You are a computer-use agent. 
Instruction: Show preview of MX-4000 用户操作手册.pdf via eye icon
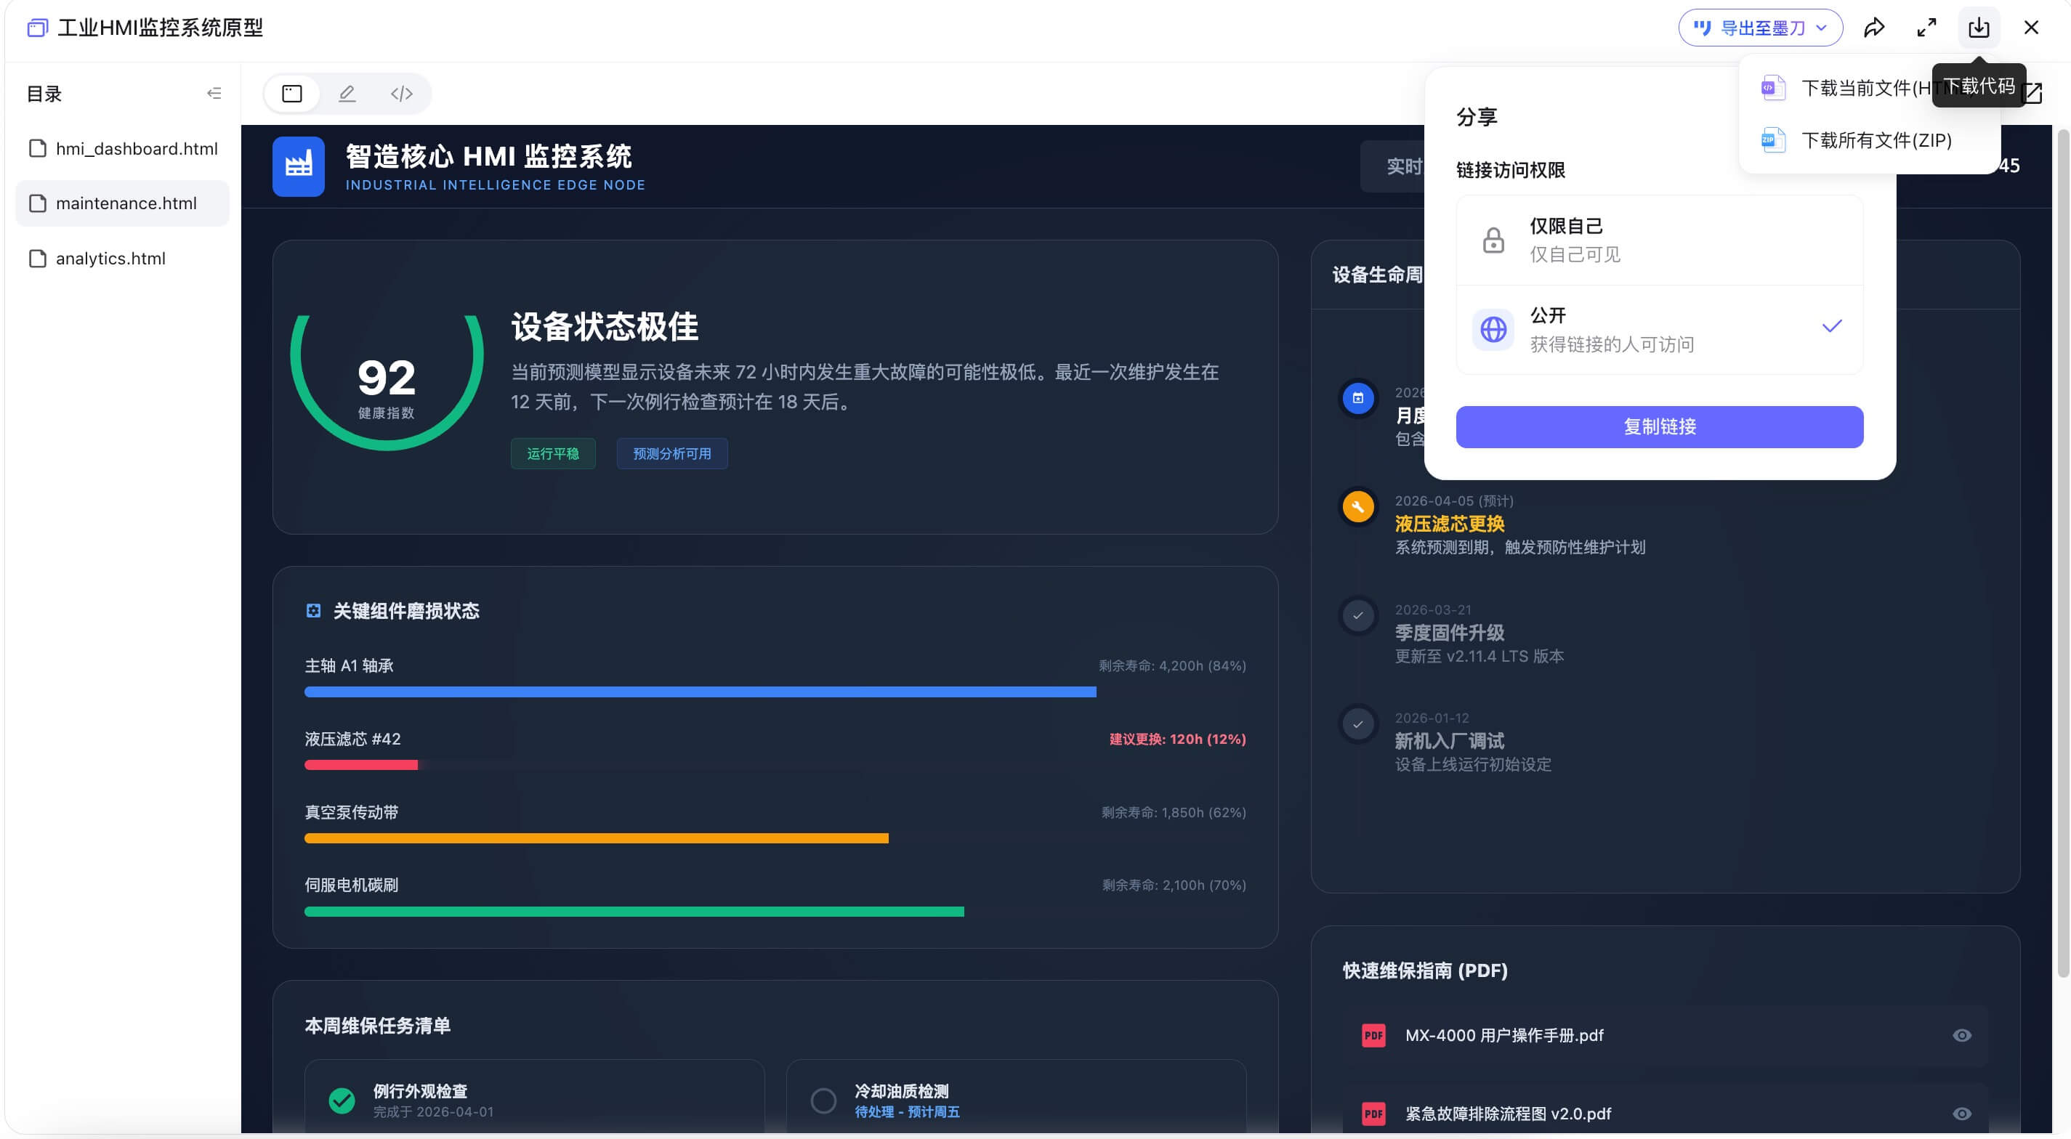coord(1963,1035)
